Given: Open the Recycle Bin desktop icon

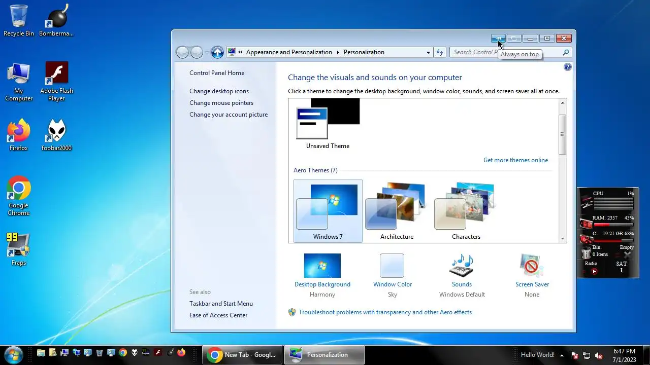Looking at the screenshot, I should coord(19,21).
